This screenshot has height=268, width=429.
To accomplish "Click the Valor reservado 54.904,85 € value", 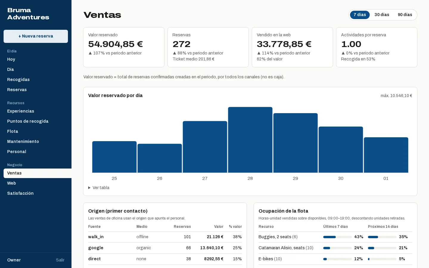I will (116, 44).
